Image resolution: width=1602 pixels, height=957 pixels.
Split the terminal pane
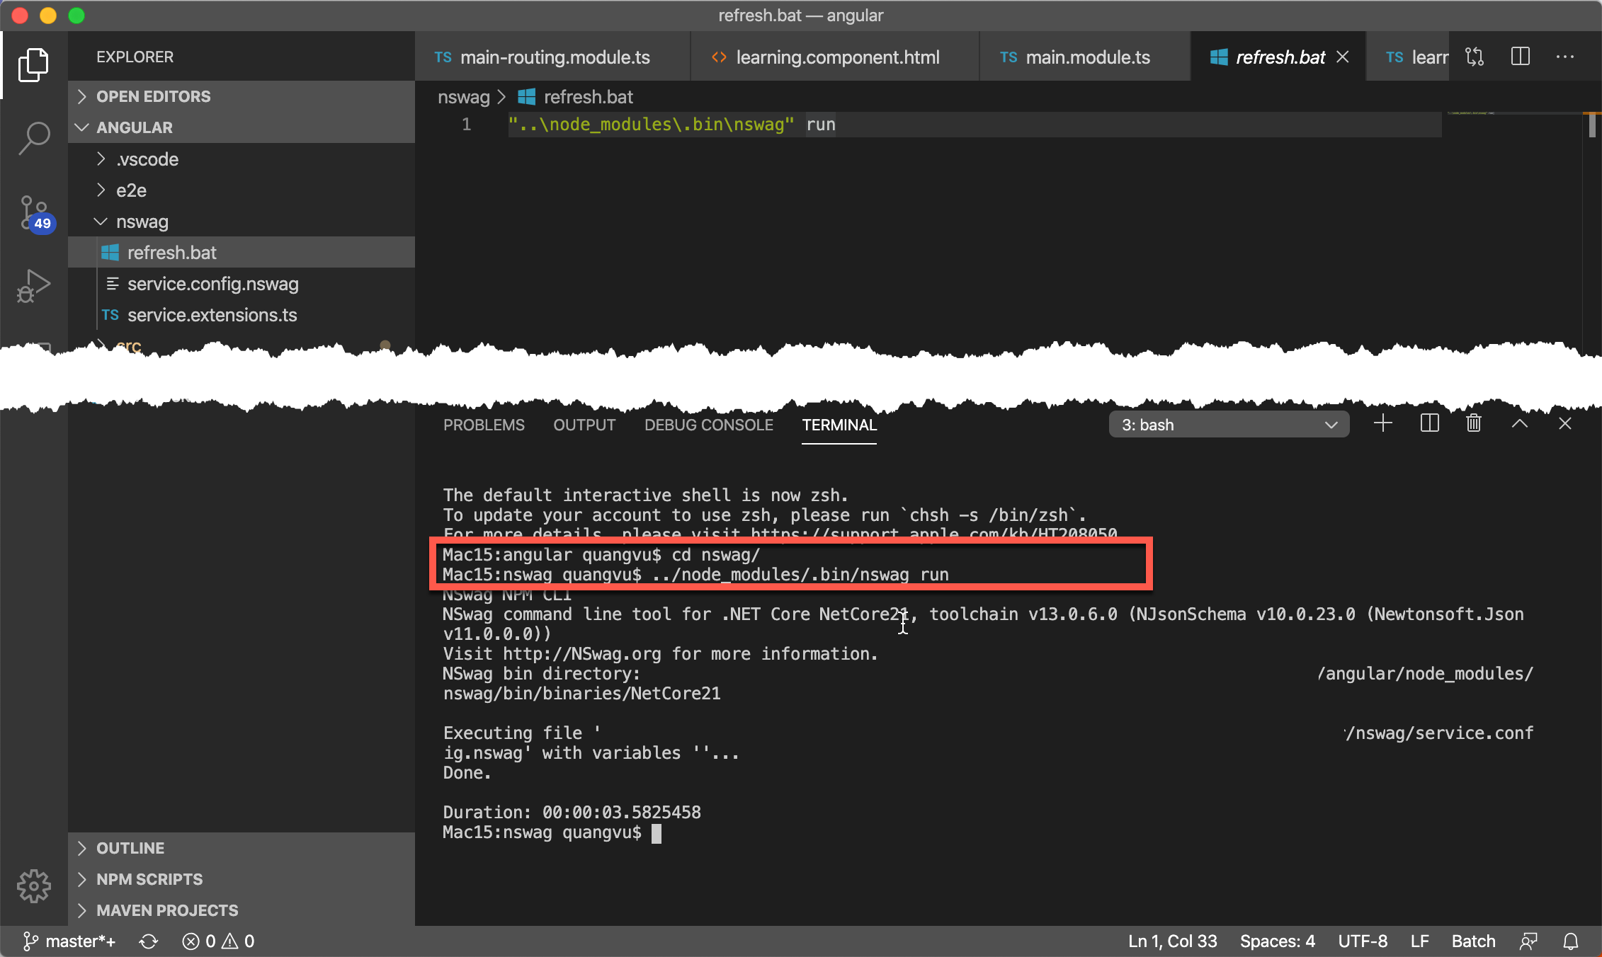(1429, 424)
